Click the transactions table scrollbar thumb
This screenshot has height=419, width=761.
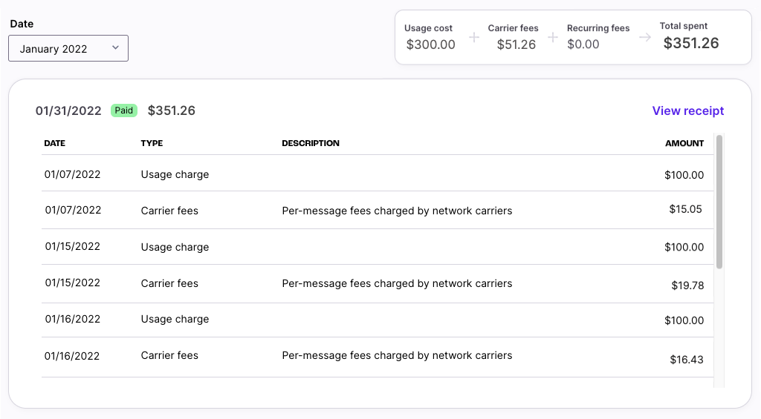coord(719,201)
